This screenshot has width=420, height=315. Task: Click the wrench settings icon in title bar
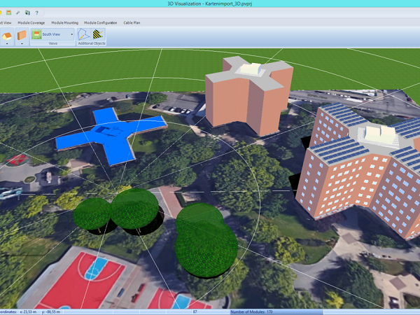click(x=17, y=13)
